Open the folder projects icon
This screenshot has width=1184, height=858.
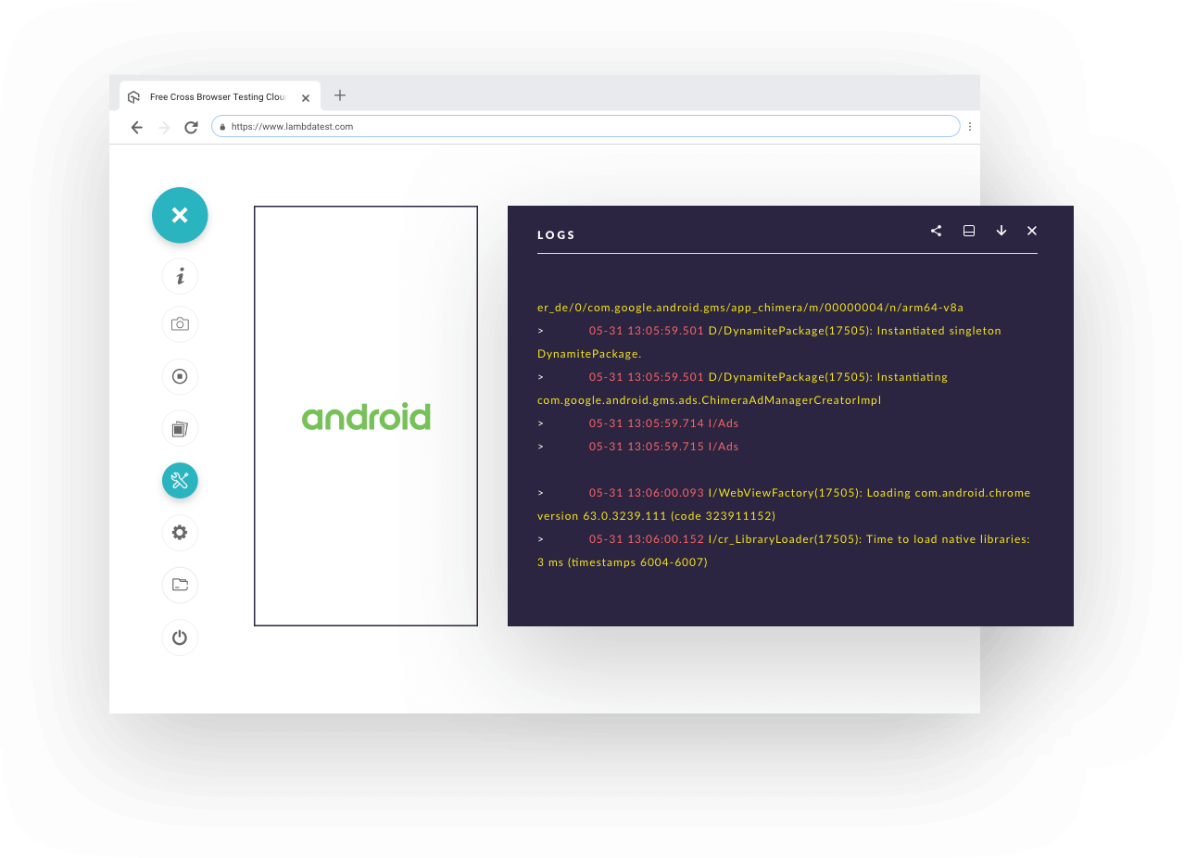[x=180, y=585]
